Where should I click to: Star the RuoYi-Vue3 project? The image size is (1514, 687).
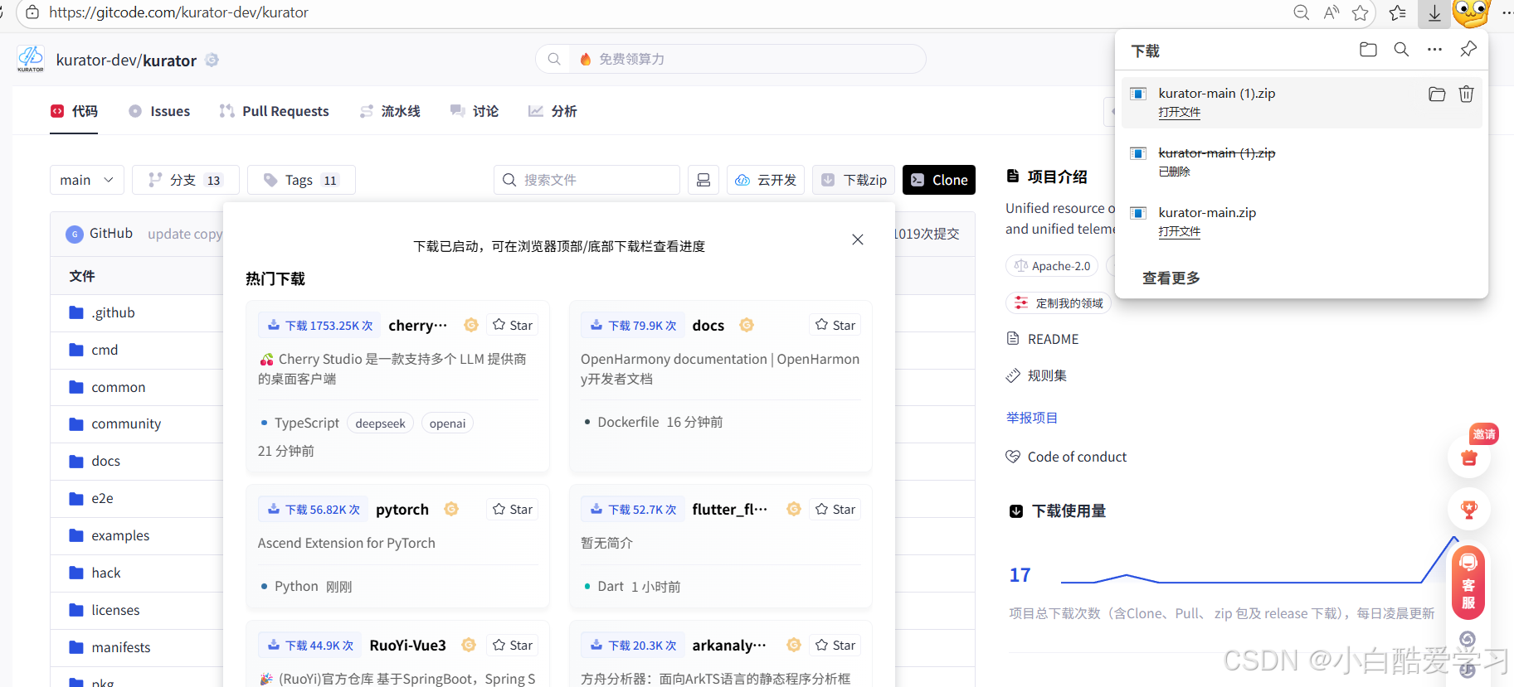[x=513, y=645]
